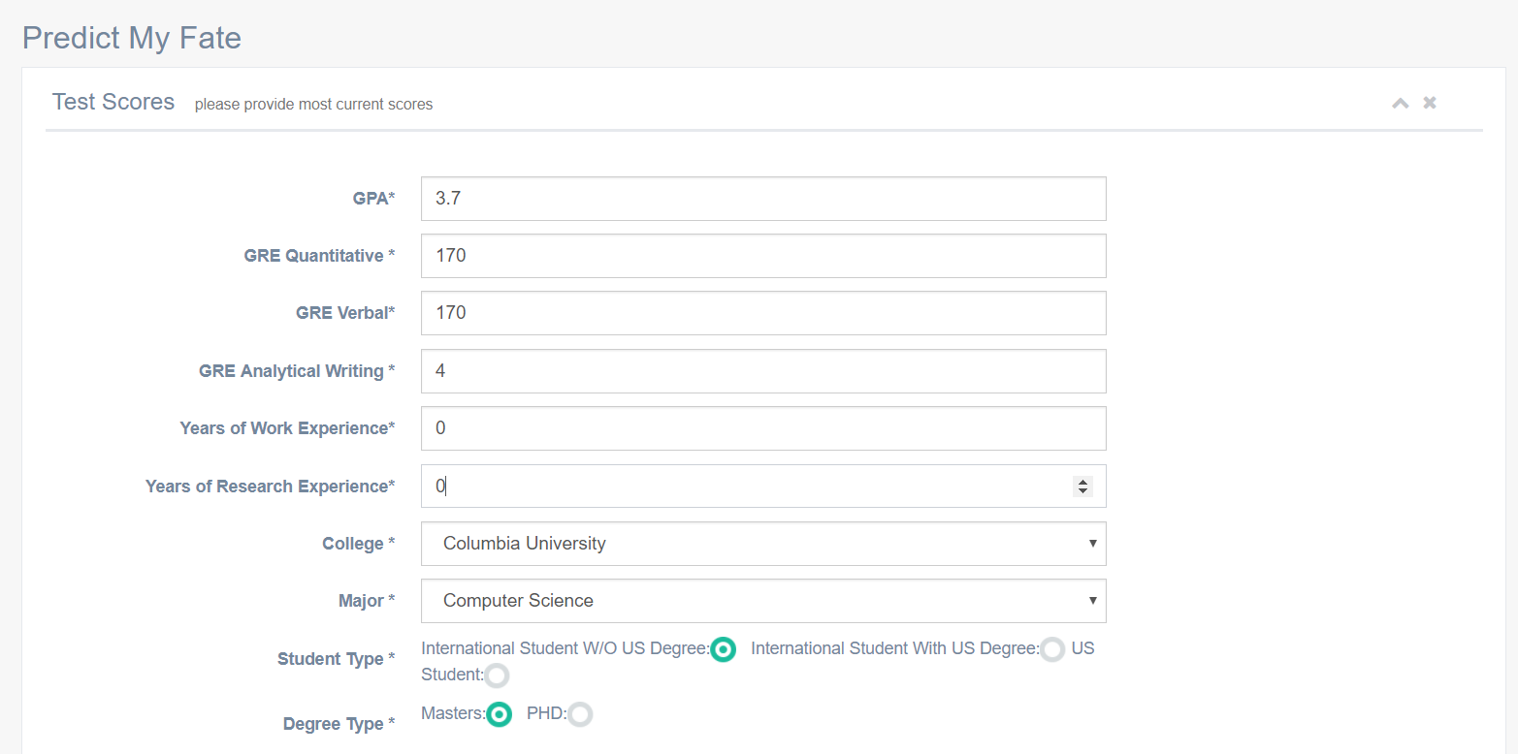The image size is (1518, 754).
Task: Click the Years of Research Experience label
Action: click(271, 487)
